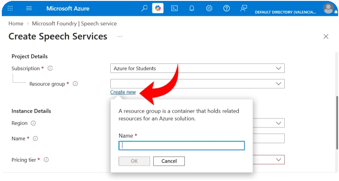Show info about Resource group field

[75, 84]
